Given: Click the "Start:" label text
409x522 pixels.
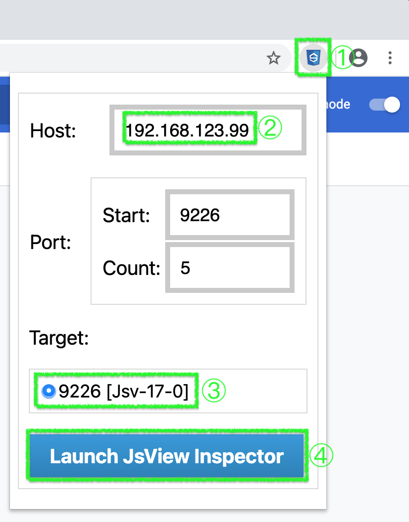Looking at the screenshot, I should (x=126, y=215).
